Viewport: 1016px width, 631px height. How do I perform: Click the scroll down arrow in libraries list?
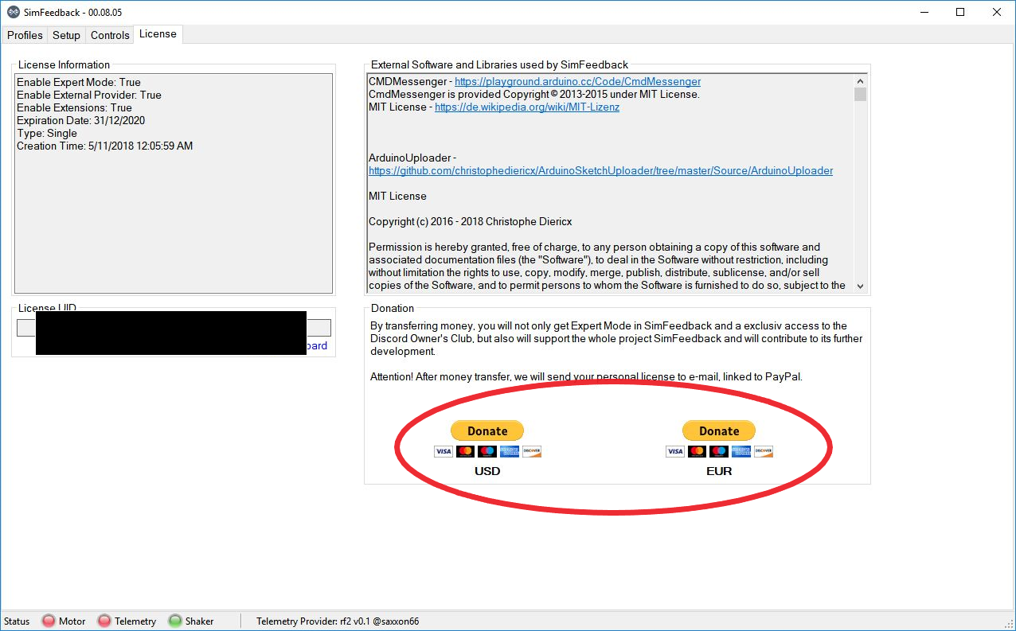[x=860, y=286]
